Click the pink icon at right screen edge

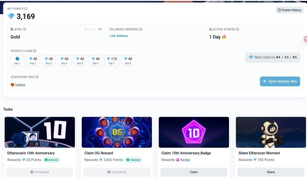[x=305, y=39]
